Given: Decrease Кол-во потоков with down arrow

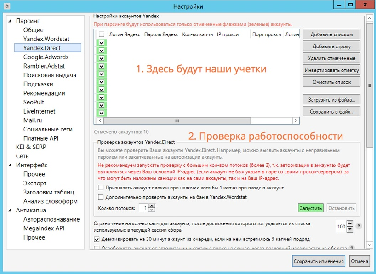Looking at the screenshot, I should coord(152,210).
